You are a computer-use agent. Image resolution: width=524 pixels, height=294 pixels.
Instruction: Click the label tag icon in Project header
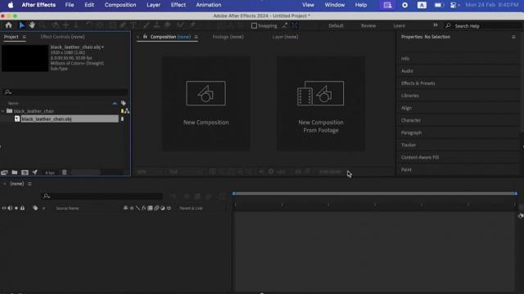(x=124, y=104)
